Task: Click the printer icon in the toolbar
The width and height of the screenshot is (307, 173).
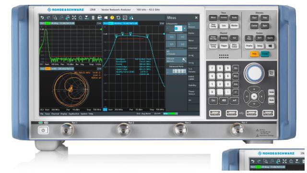Action: tap(99, 18)
